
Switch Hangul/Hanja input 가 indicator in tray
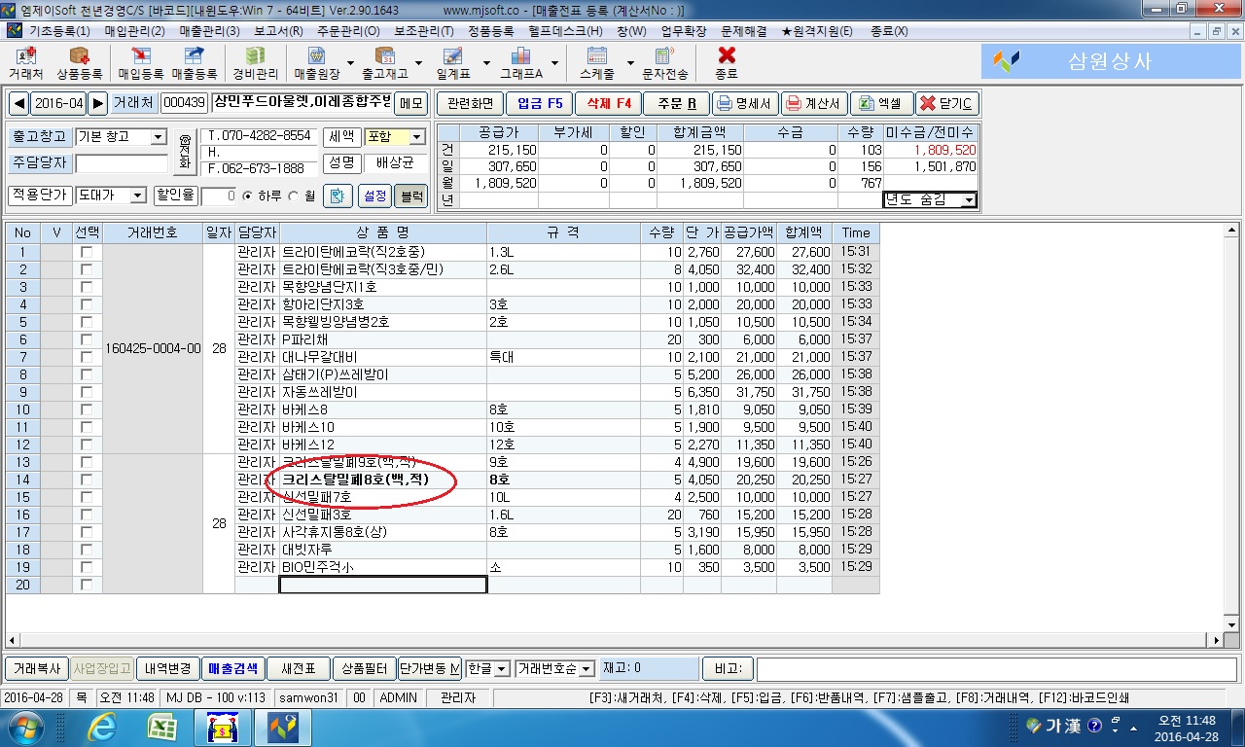(x=1053, y=726)
